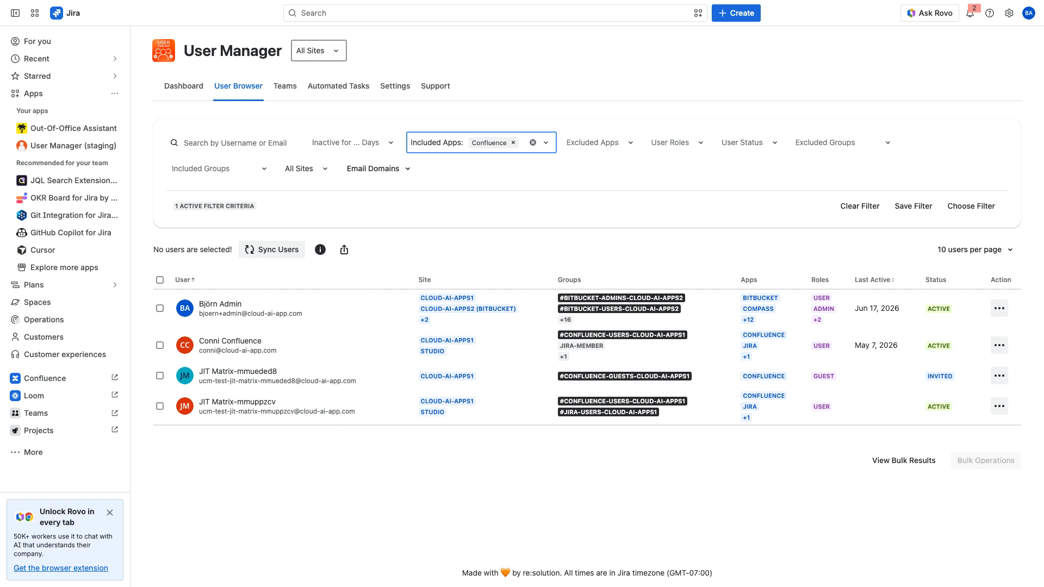Open Git Integration for Jira app
This screenshot has height=587, width=1044.
coord(66,215)
